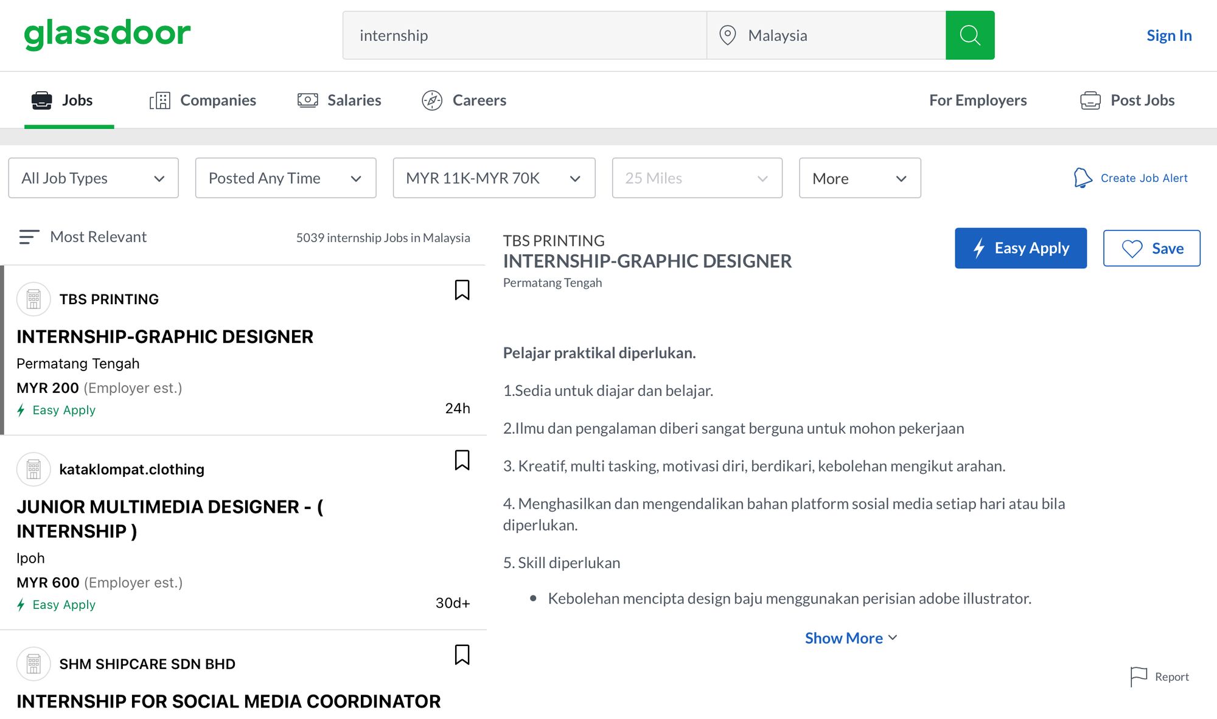Click the Glassdoor logo
The height and width of the screenshot is (719, 1217).
point(107,33)
